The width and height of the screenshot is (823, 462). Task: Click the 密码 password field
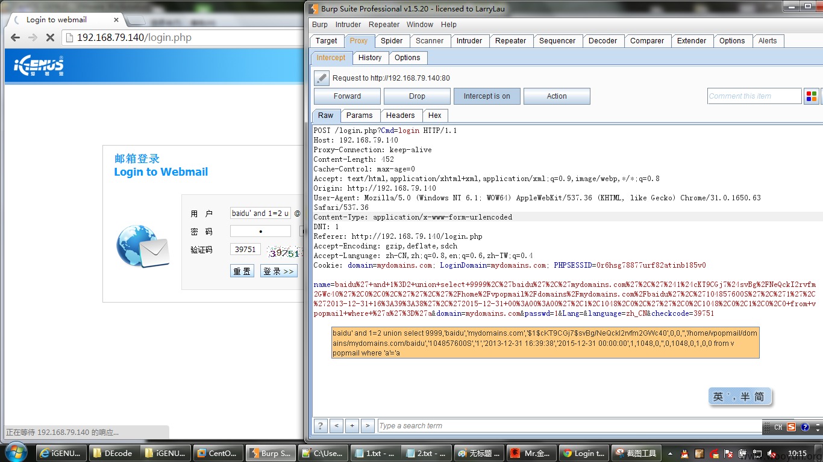click(x=260, y=232)
